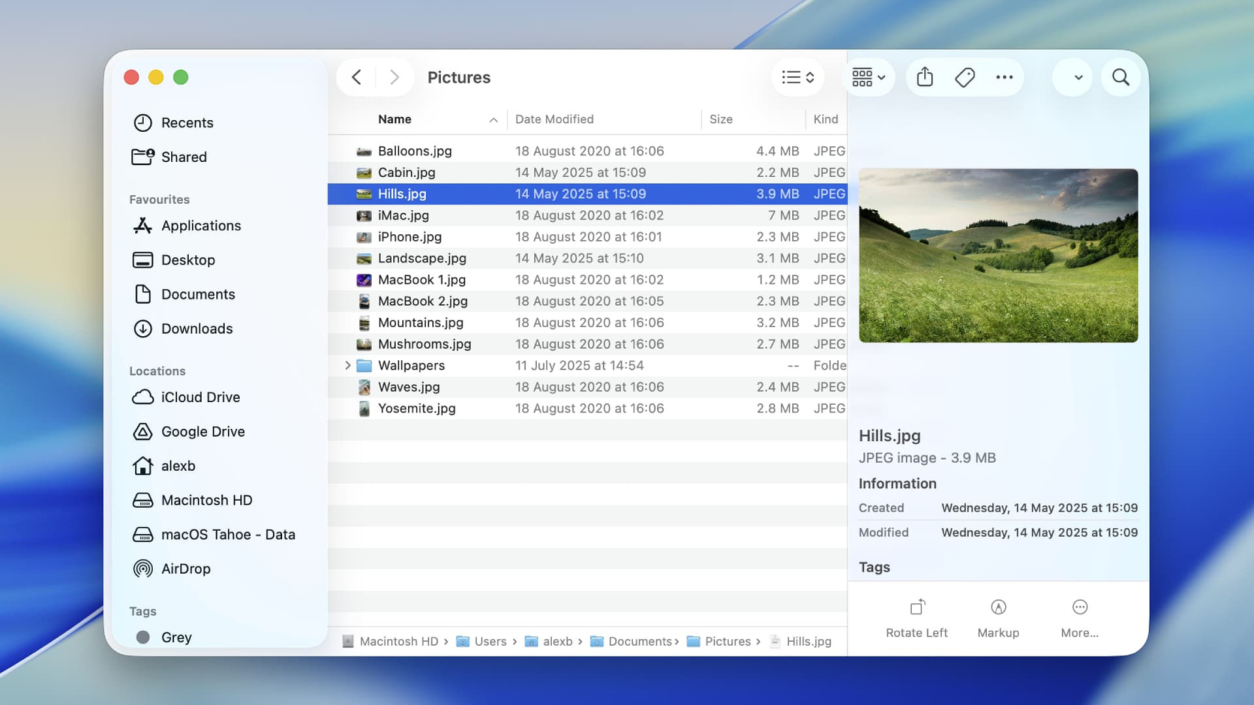Collapse the preview pane with the chevron button
Screen dimensions: 1254x705
pos(1073,77)
